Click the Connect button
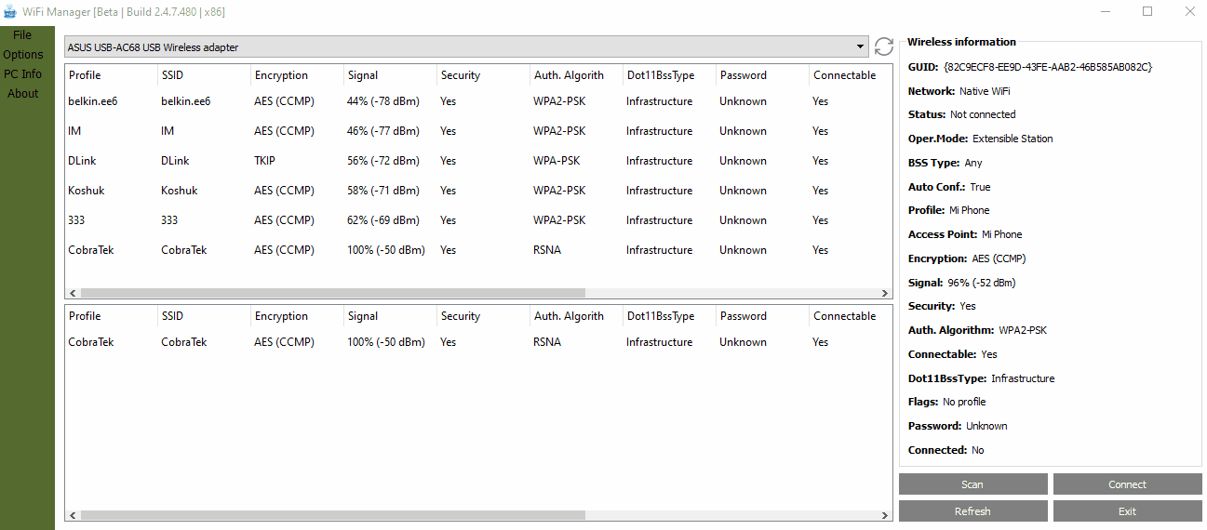 (1127, 484)
